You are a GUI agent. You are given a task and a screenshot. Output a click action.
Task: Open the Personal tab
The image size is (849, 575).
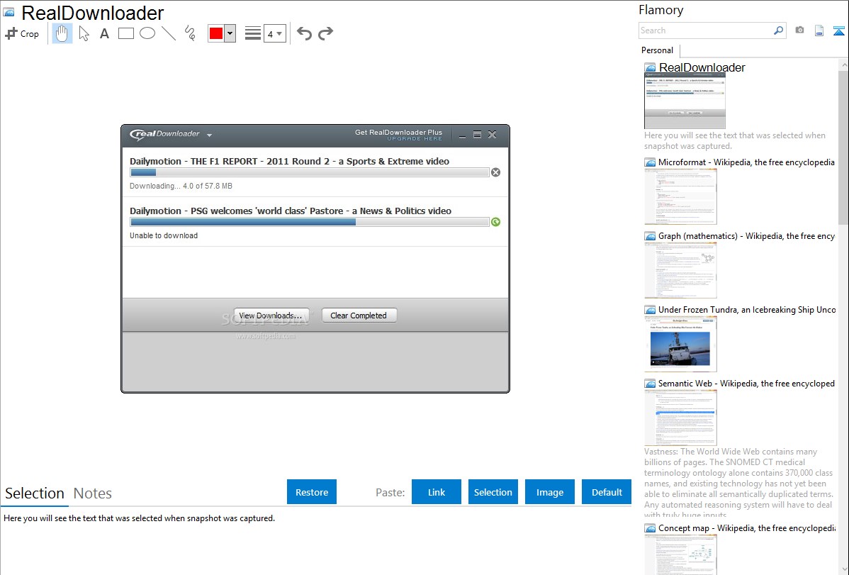tap(657, 50)
